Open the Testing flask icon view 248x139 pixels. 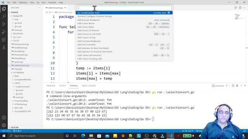click(4, 47)
